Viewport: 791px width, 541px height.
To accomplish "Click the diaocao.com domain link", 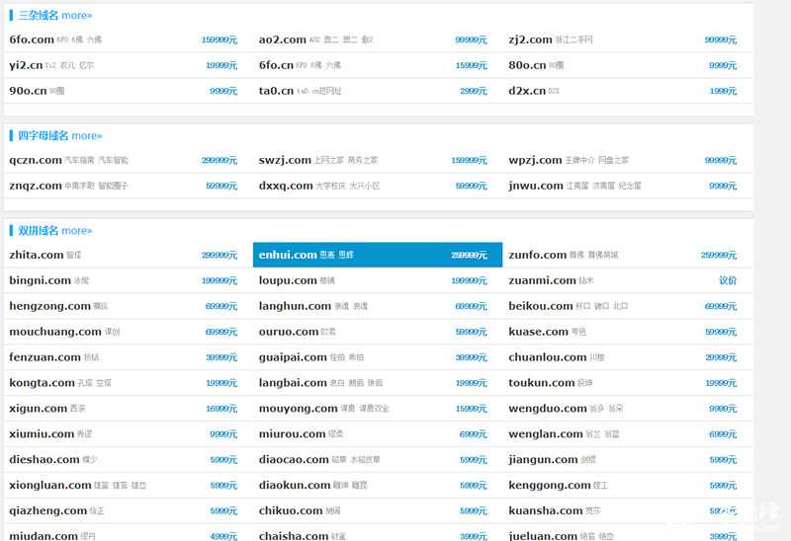I will (294, 460).
